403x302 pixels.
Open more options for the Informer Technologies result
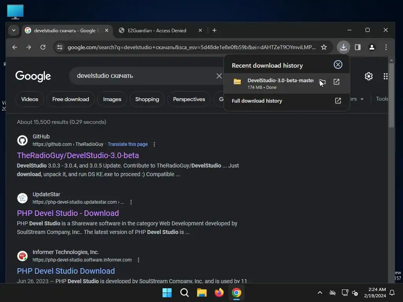pos(139,260)
